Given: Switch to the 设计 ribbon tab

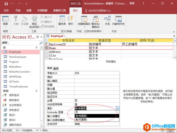Looking at the screenshot, I should click(x=76, y=10).
